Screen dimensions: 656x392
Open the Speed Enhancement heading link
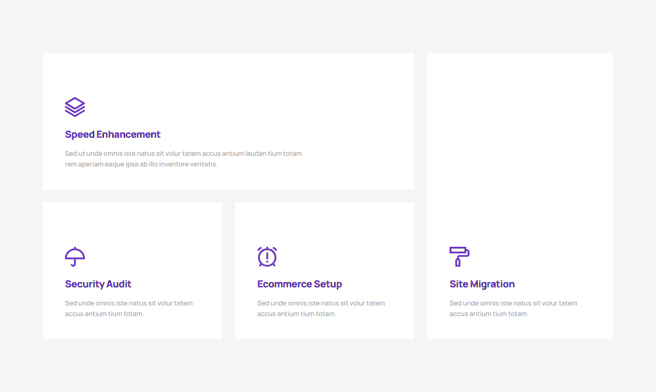[112, 134]
